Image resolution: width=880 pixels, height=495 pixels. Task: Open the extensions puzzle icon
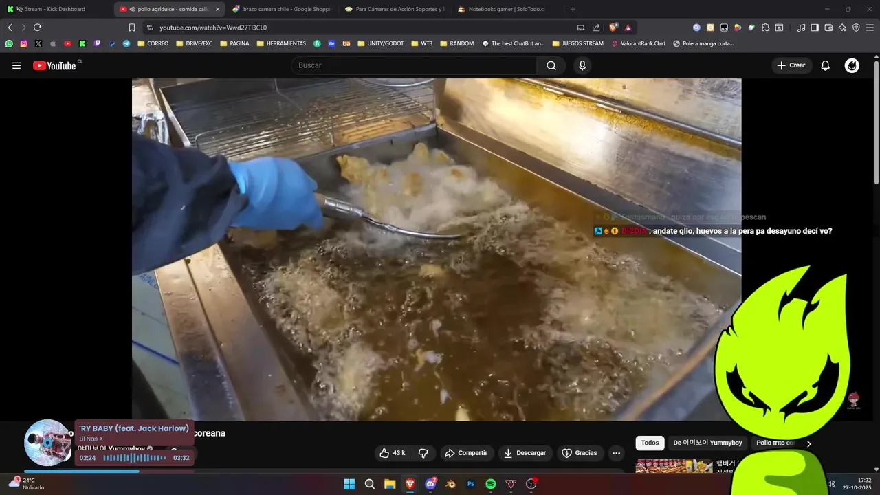pos(765,27)
